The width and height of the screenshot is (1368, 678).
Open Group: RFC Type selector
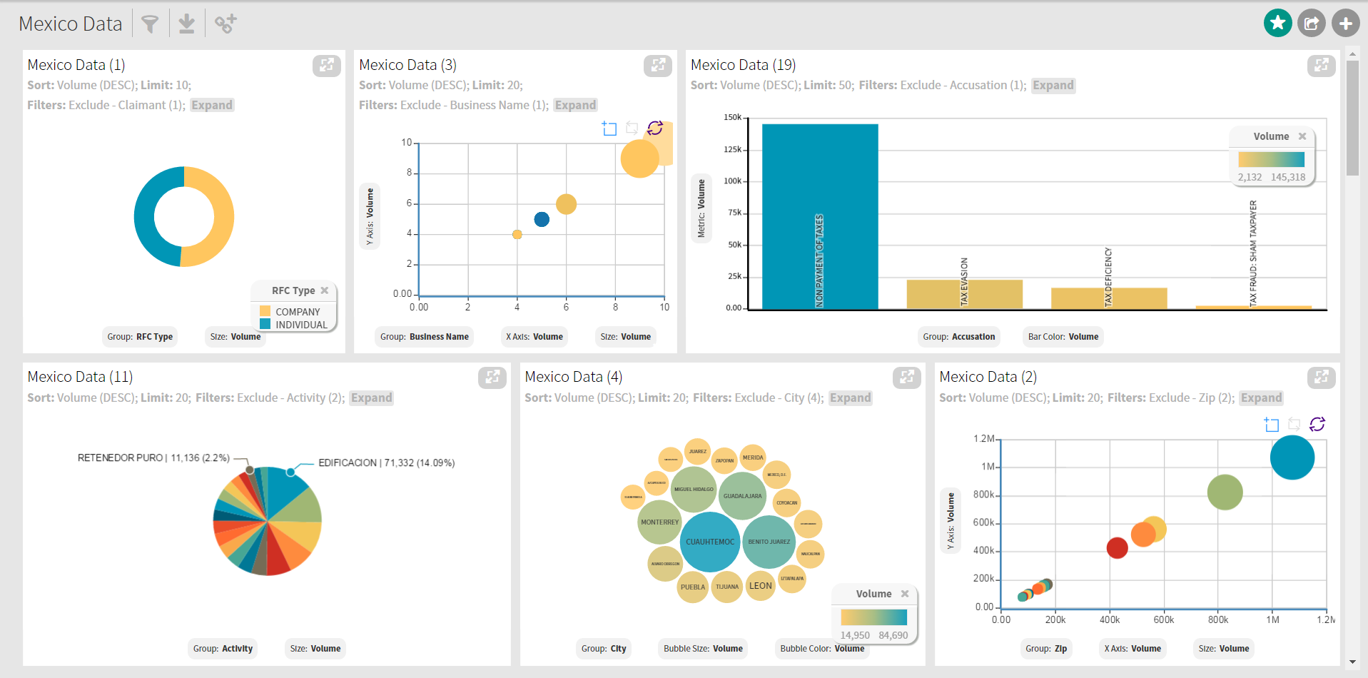(140, 337)
